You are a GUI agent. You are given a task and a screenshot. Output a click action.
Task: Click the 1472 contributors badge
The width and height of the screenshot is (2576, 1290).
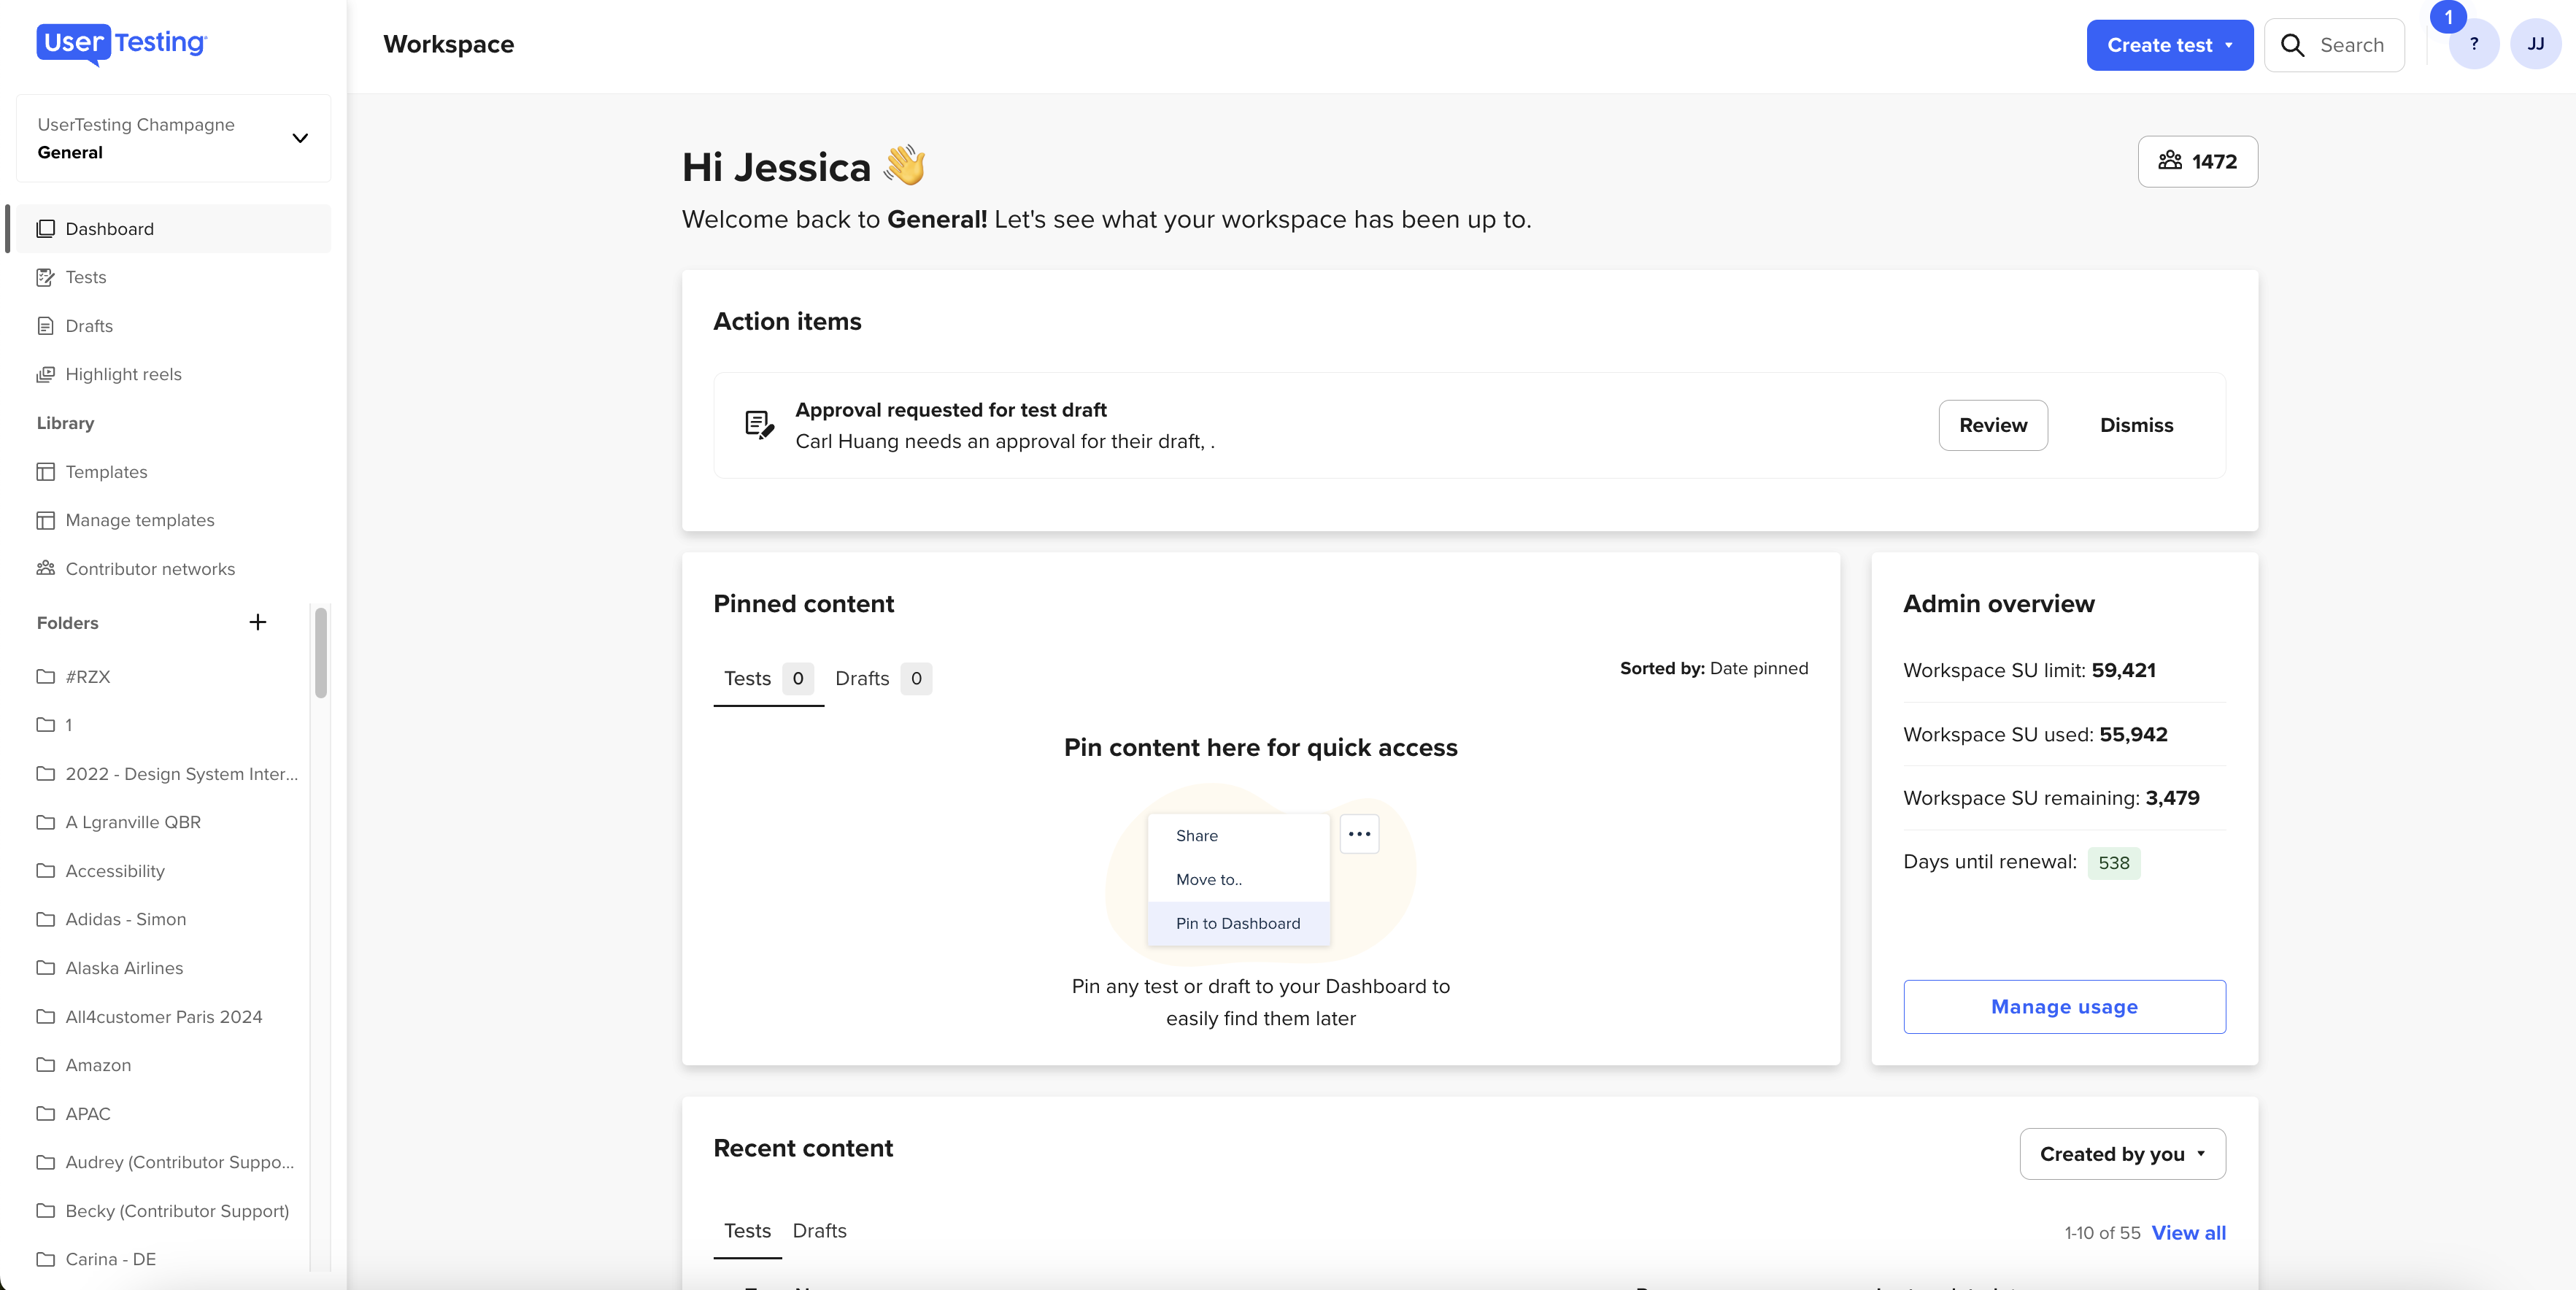pos(2197,161)
